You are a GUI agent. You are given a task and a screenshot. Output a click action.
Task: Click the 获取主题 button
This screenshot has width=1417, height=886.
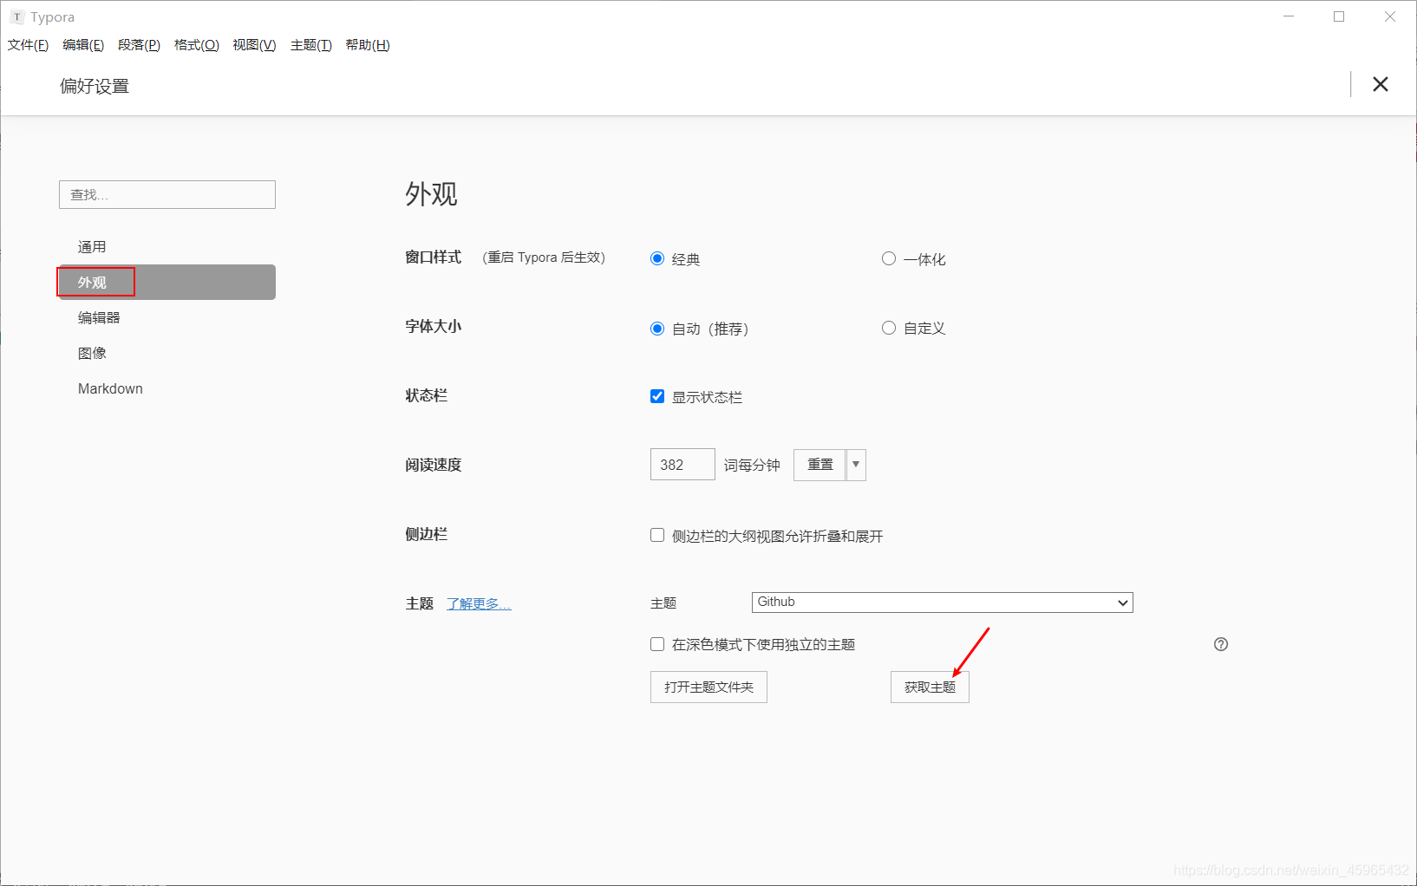(x=930, y=687)
